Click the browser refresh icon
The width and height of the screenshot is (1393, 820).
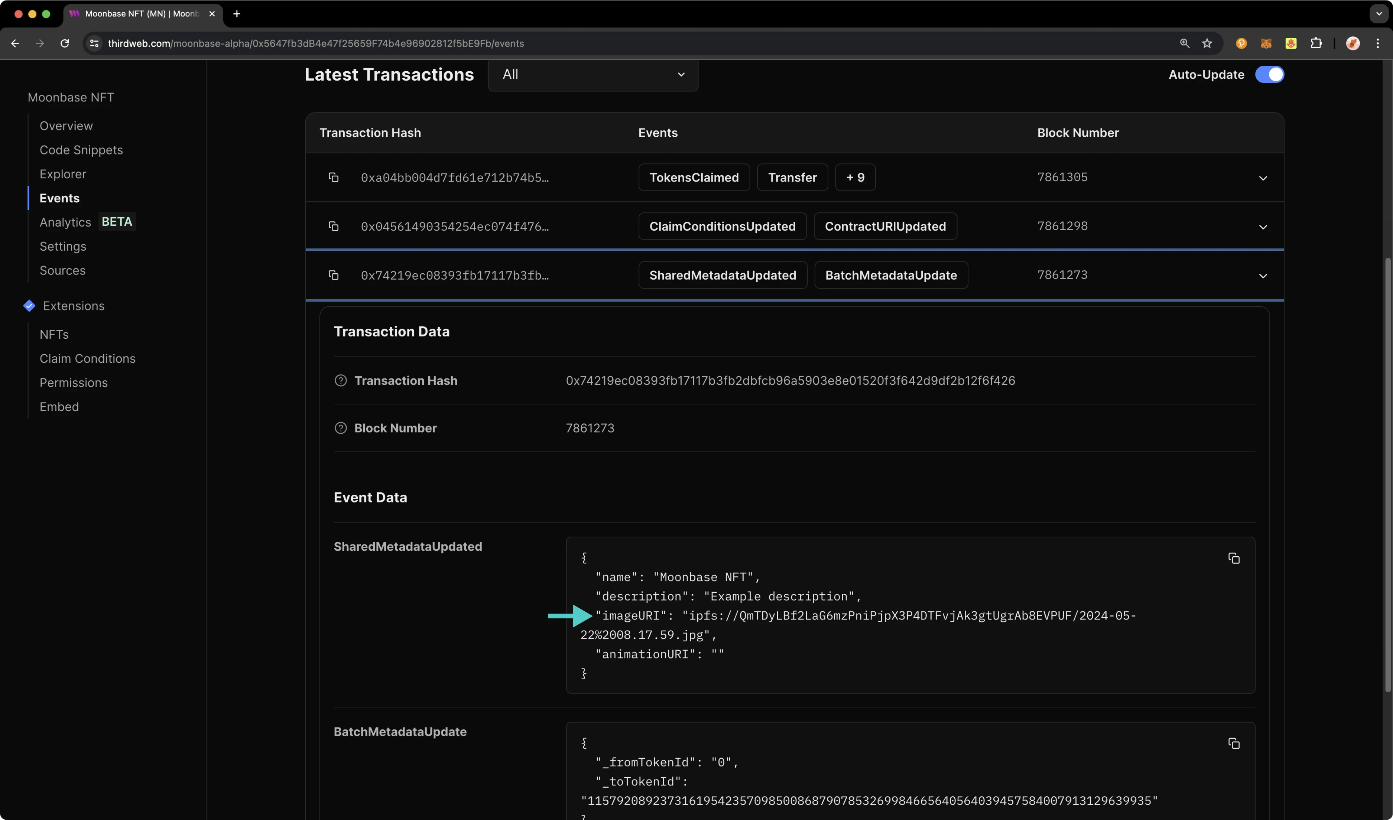[x=64, y=43]
